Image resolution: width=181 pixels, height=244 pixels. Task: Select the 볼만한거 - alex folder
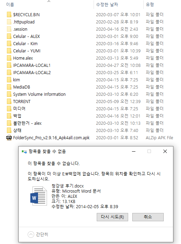[27, 123]
